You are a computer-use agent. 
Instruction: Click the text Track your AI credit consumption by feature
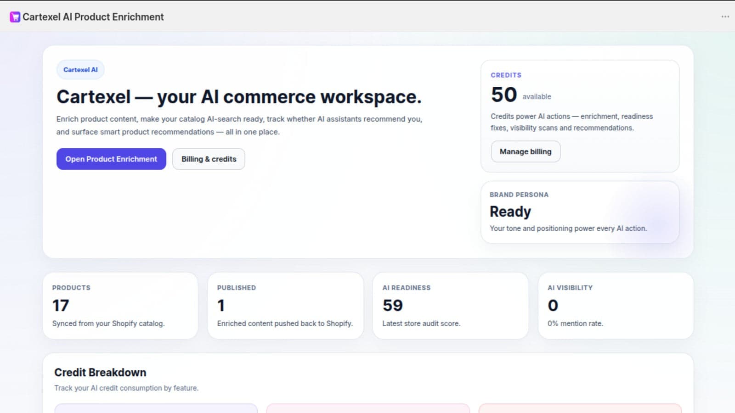(x=126, y=388)
